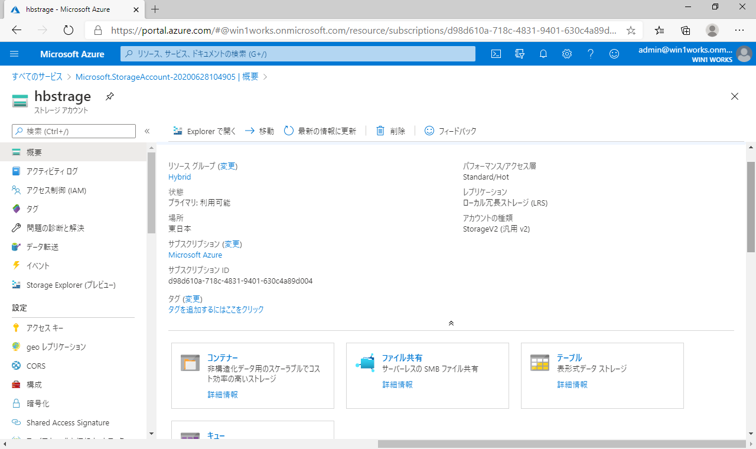Click the global resource search bar

298,54
